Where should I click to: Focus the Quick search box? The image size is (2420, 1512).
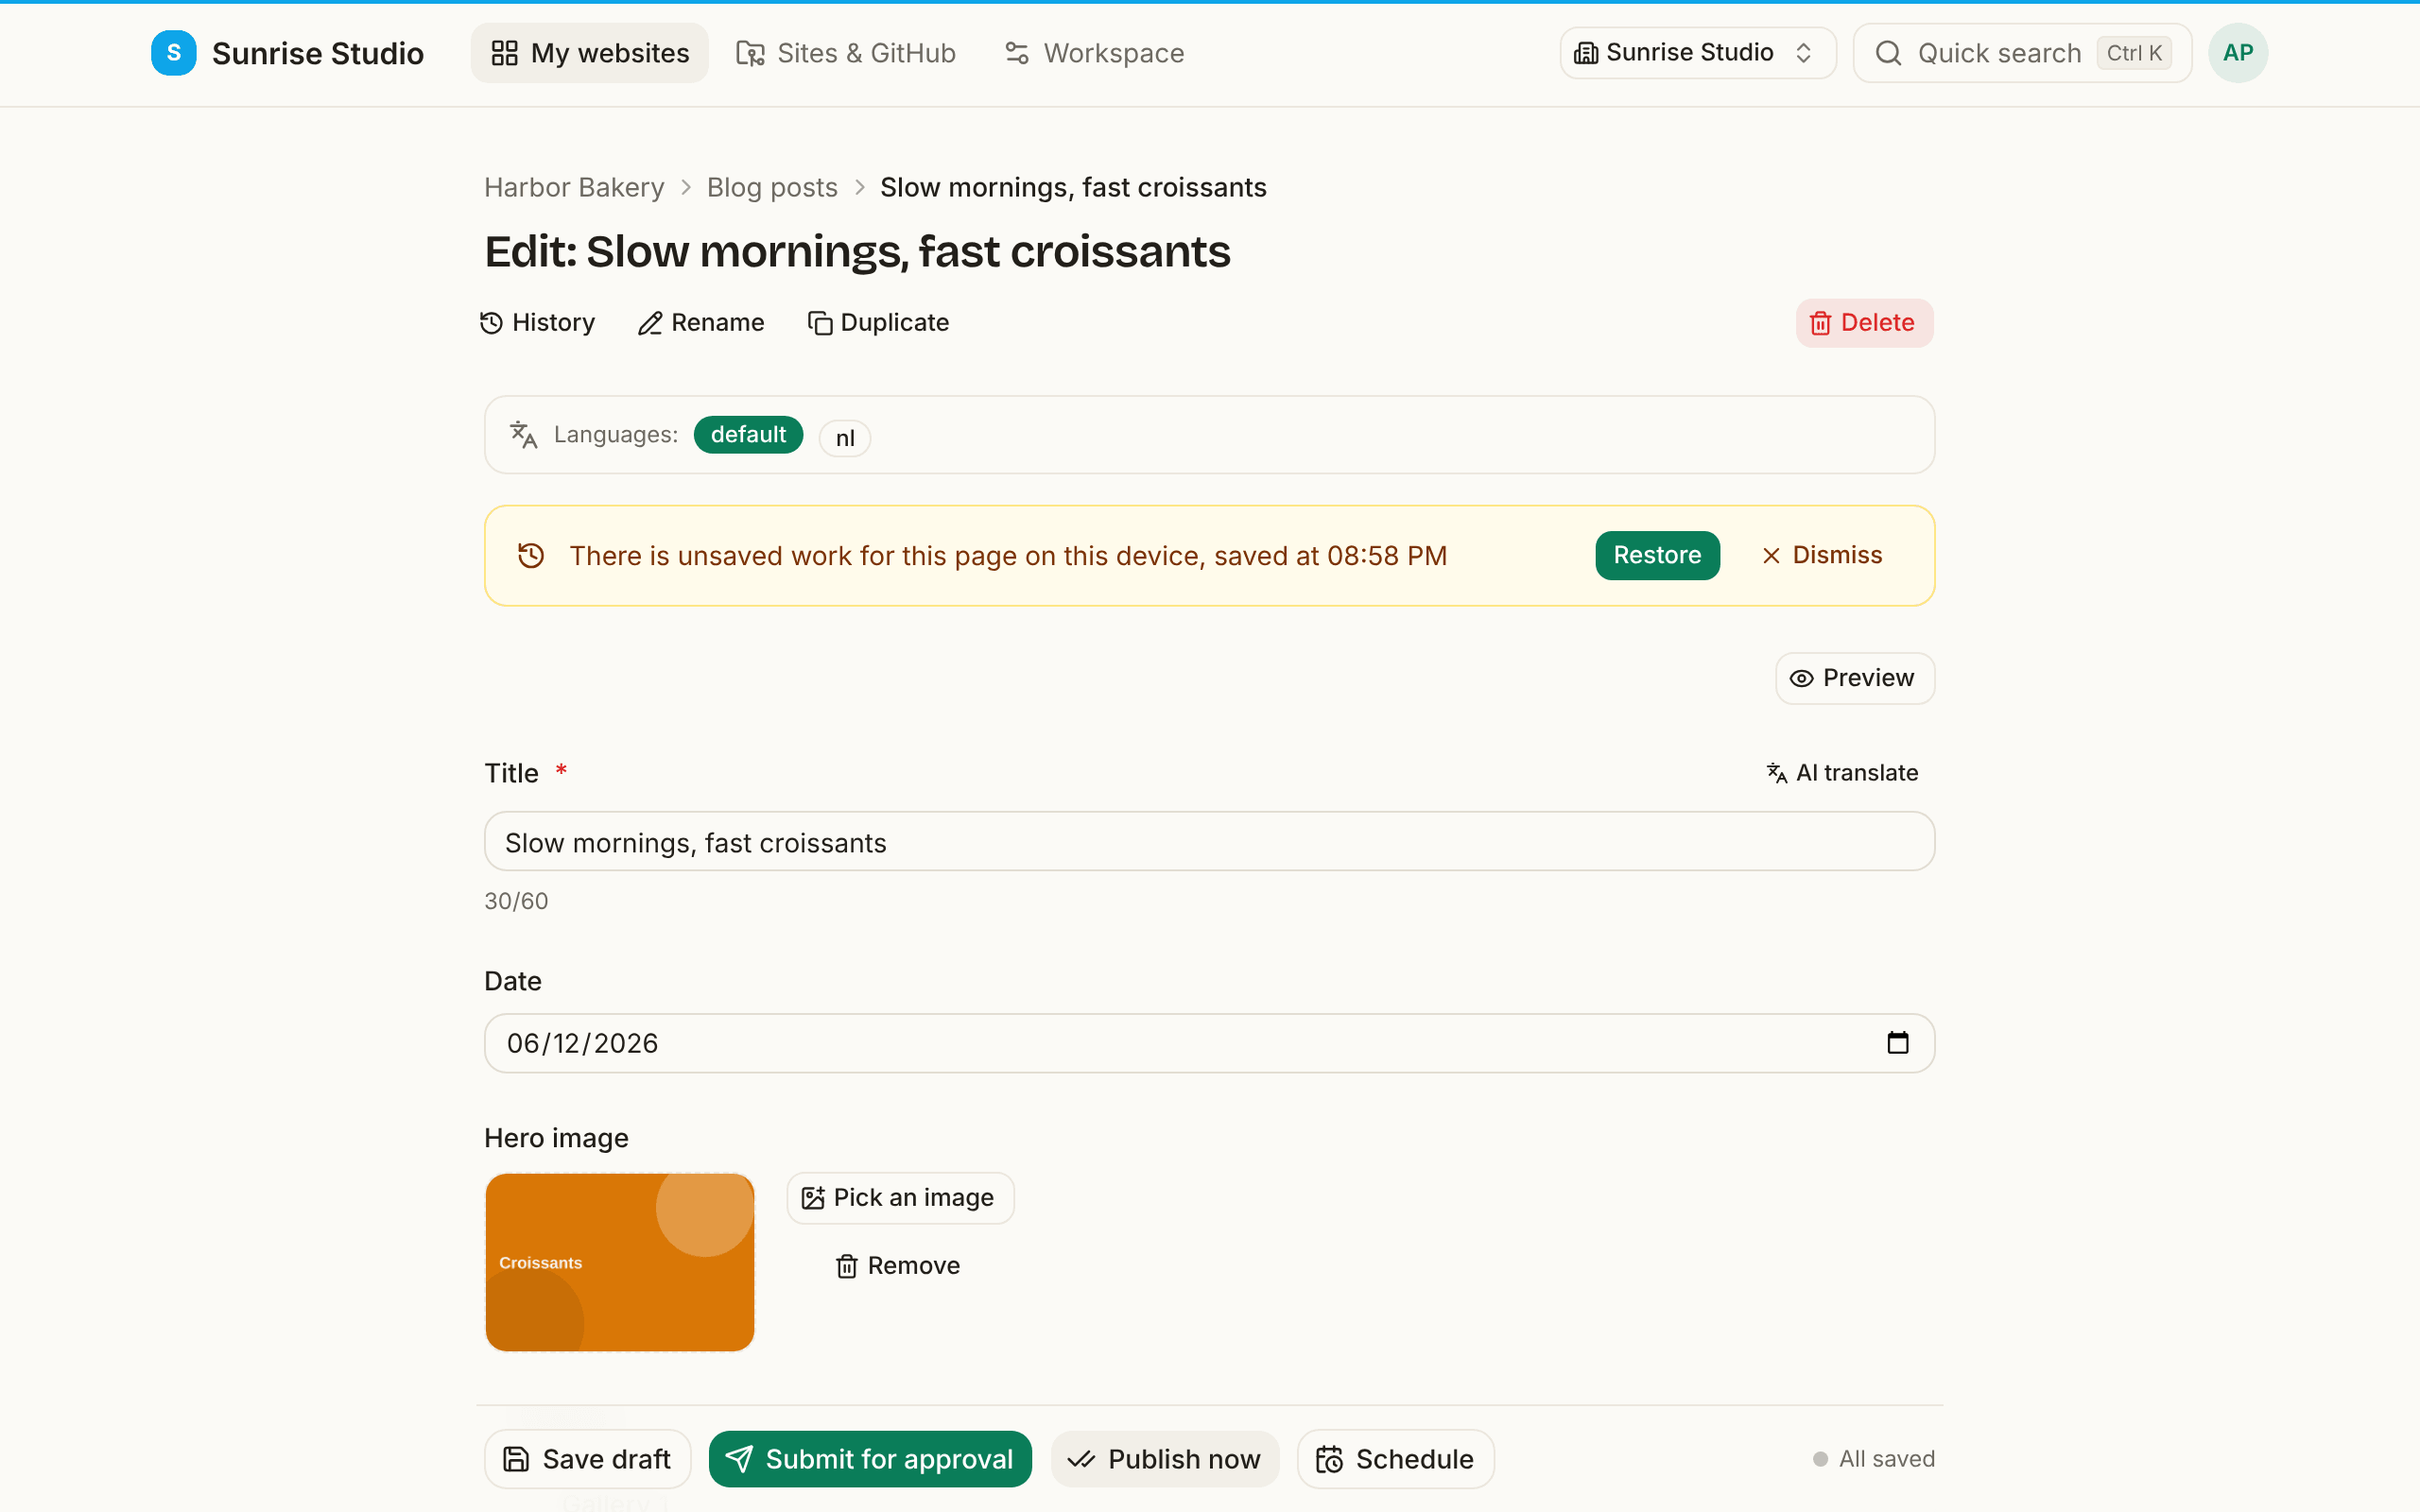point(2022,53)
